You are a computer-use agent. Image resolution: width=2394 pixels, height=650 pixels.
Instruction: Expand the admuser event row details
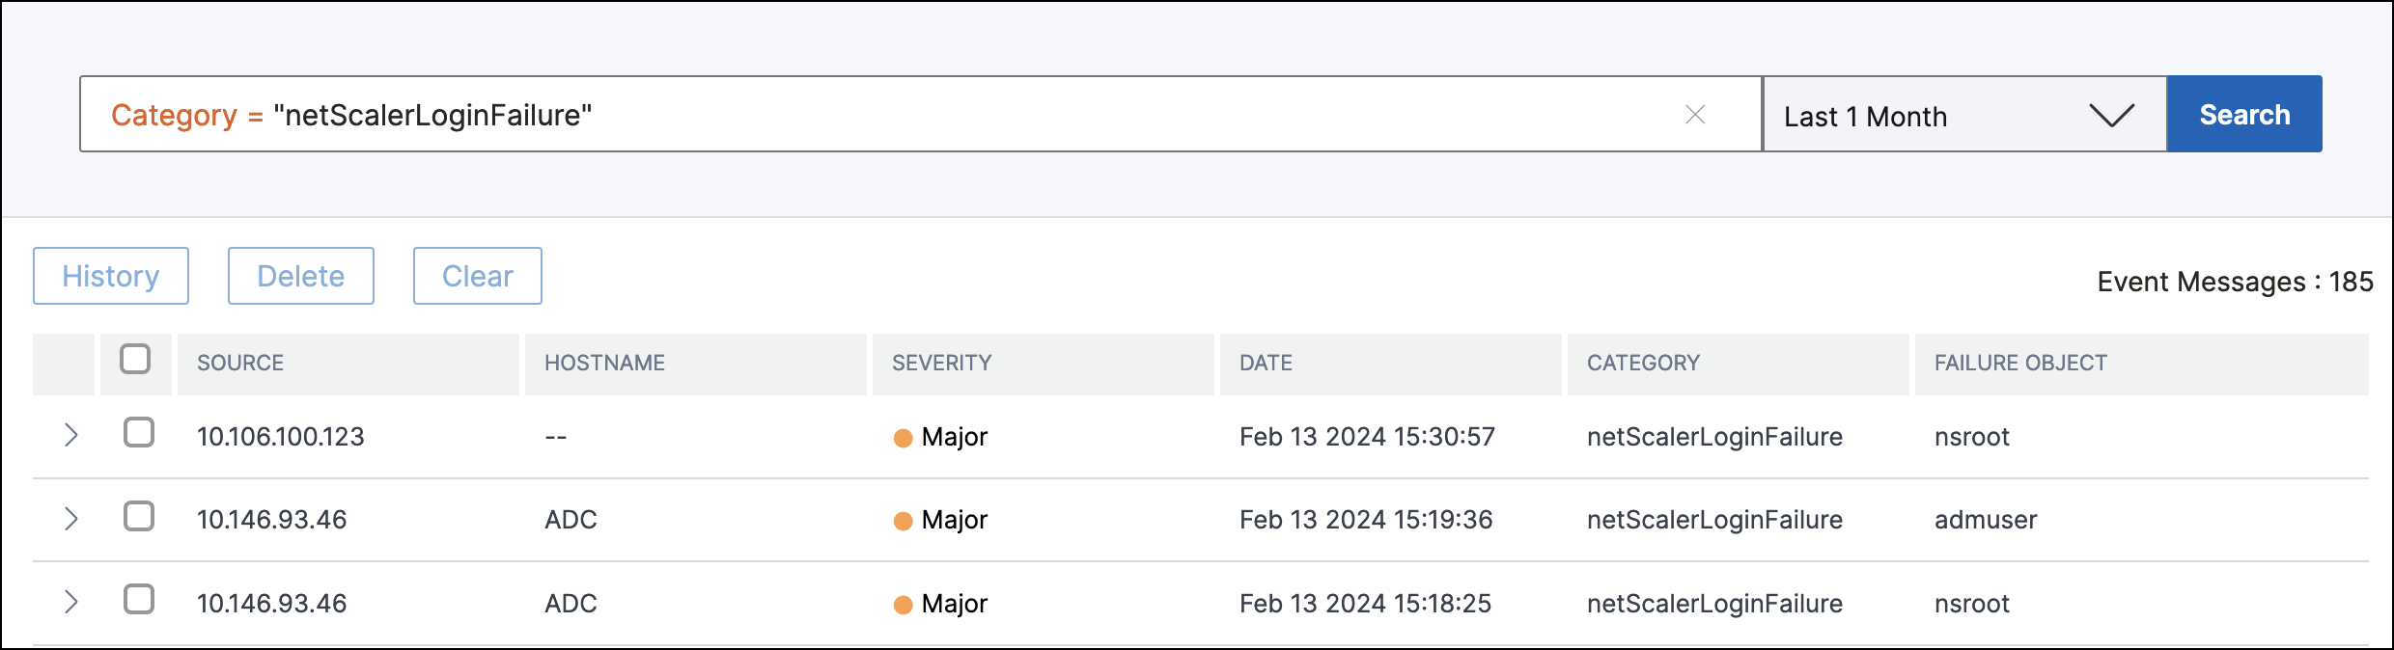[x=70, y=519]
